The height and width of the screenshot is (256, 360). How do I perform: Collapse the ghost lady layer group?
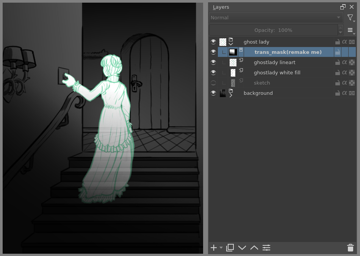(x=231, y=44)
